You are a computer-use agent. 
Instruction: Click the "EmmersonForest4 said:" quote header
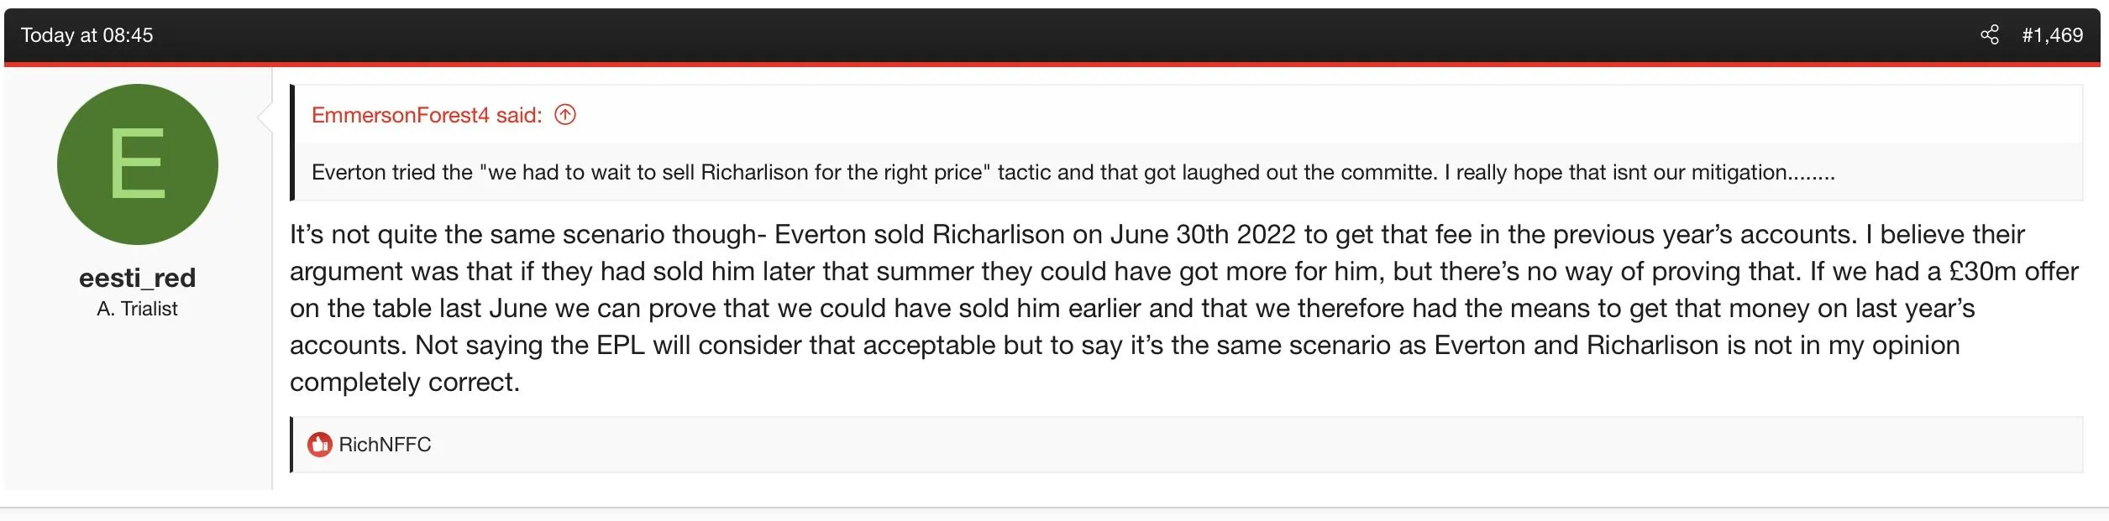click(x=427, y=115)
